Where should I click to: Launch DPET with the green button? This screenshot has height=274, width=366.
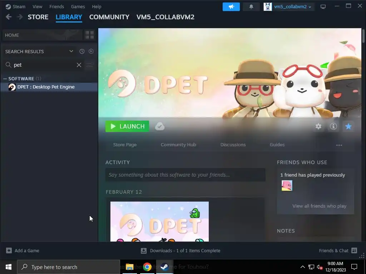coord(127,126)
